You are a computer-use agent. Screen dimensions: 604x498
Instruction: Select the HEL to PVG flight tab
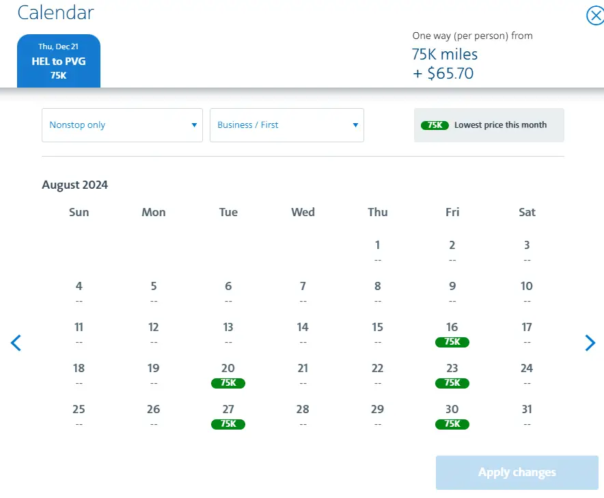[59, 62]
